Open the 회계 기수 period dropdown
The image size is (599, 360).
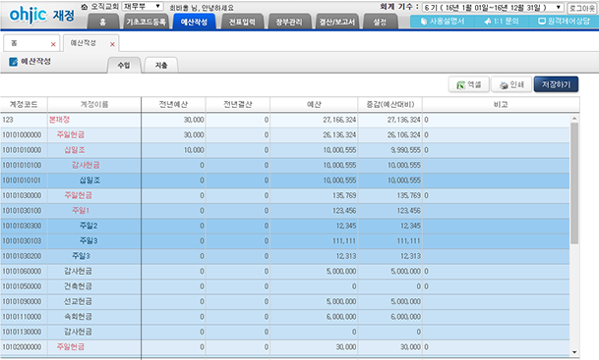coord(493,7)
